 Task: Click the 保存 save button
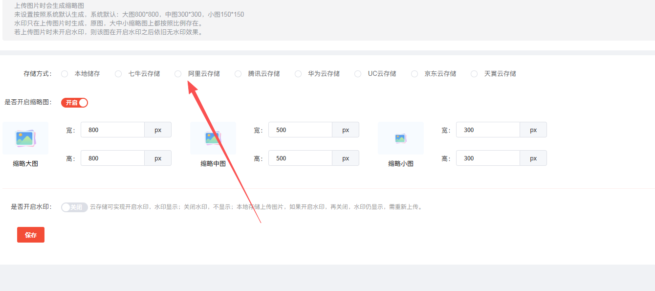coord(31,235)
